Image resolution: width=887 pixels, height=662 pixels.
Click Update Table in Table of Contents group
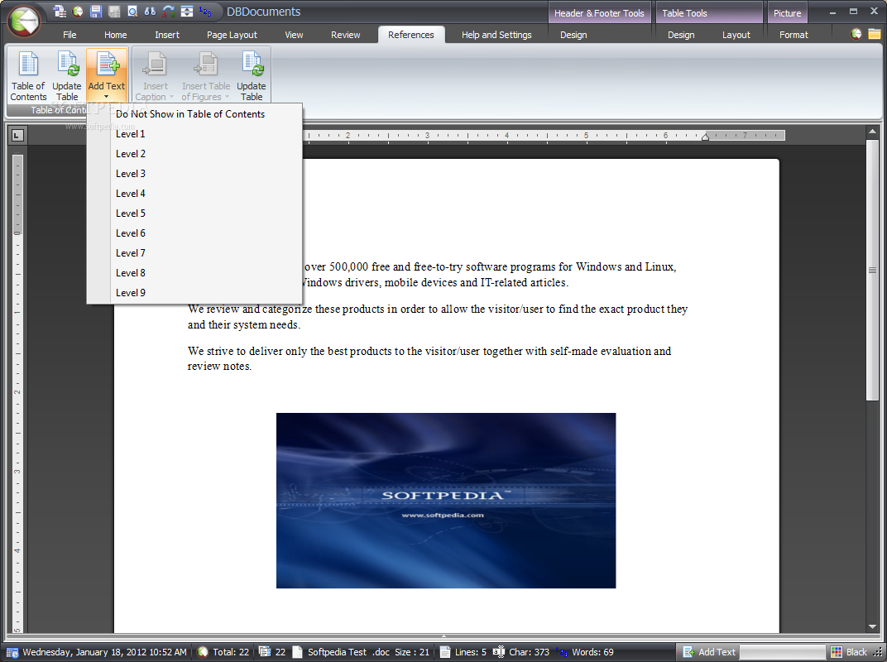67,76
